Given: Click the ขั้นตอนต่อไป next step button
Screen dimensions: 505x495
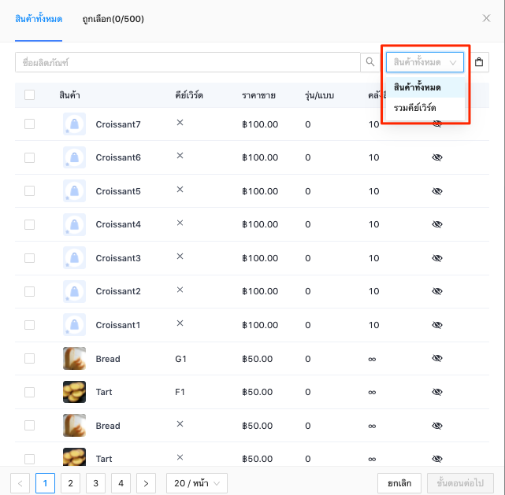Looking at the screenshot, I should coord(460,483).
